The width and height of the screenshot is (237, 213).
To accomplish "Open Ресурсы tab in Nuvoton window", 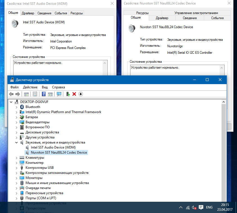I will (x=142, y=13).
